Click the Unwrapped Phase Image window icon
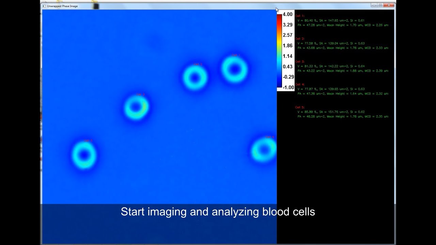This screenshot has width=436, height=245. (x=44, y=6)
